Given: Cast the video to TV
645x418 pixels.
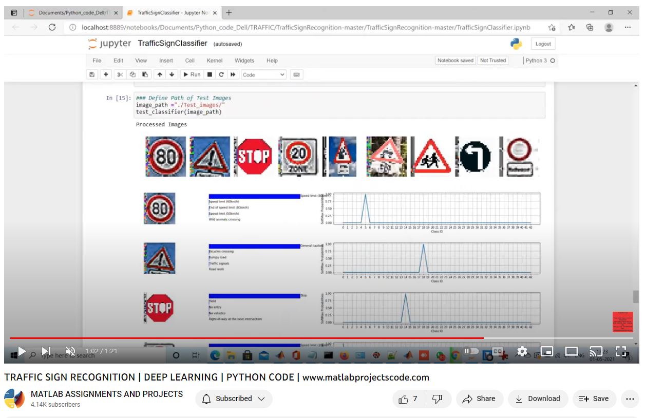Looking at the screenshot, I should coord(596,352).
